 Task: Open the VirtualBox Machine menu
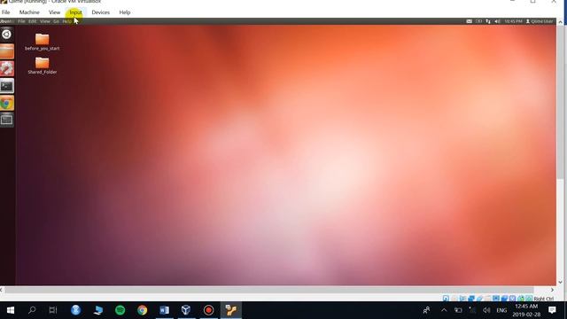tap(29, 12)
